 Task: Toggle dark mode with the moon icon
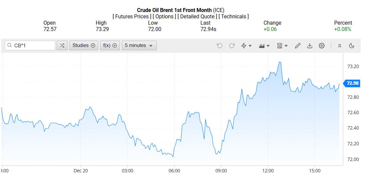[352, 46]
